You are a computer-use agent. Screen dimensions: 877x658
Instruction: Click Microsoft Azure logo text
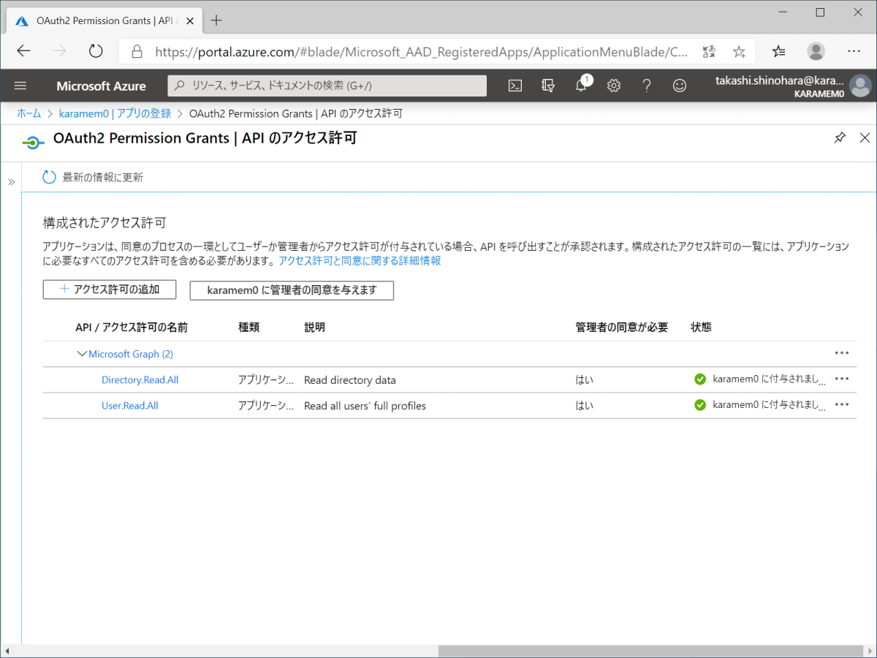tap(101, 86)
